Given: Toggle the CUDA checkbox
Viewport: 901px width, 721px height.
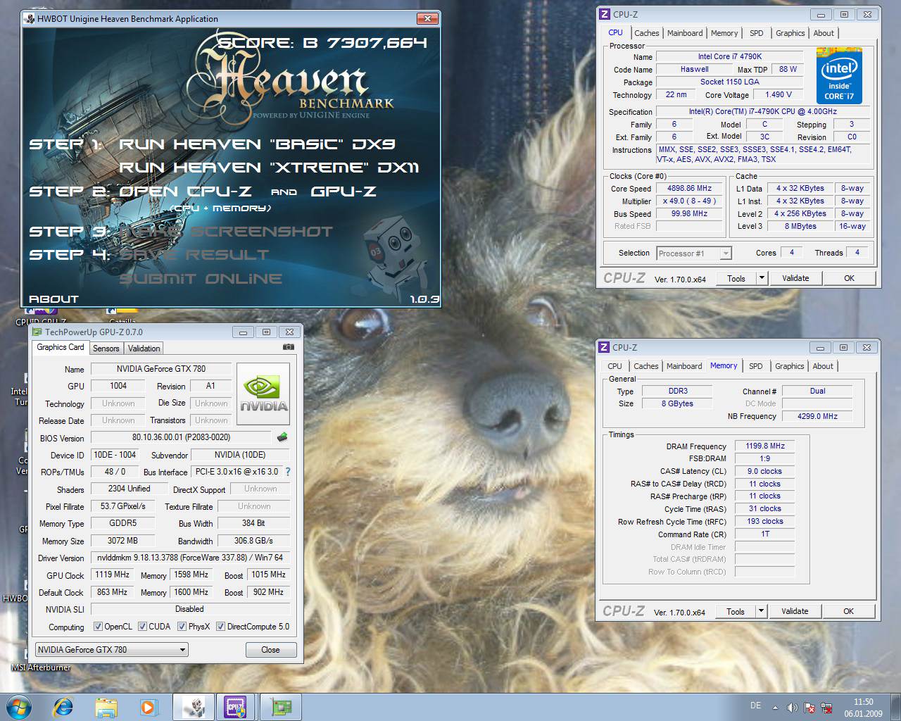Looking at the screenshot, I should [x=142, y=626].
